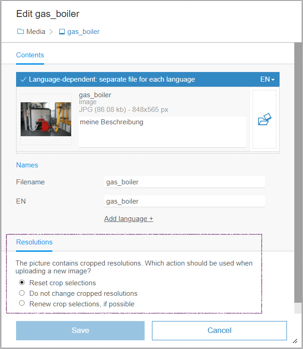This screenshot has height=349, width=303.
Task: Click the Cancel button
Action: coord(219,331)
